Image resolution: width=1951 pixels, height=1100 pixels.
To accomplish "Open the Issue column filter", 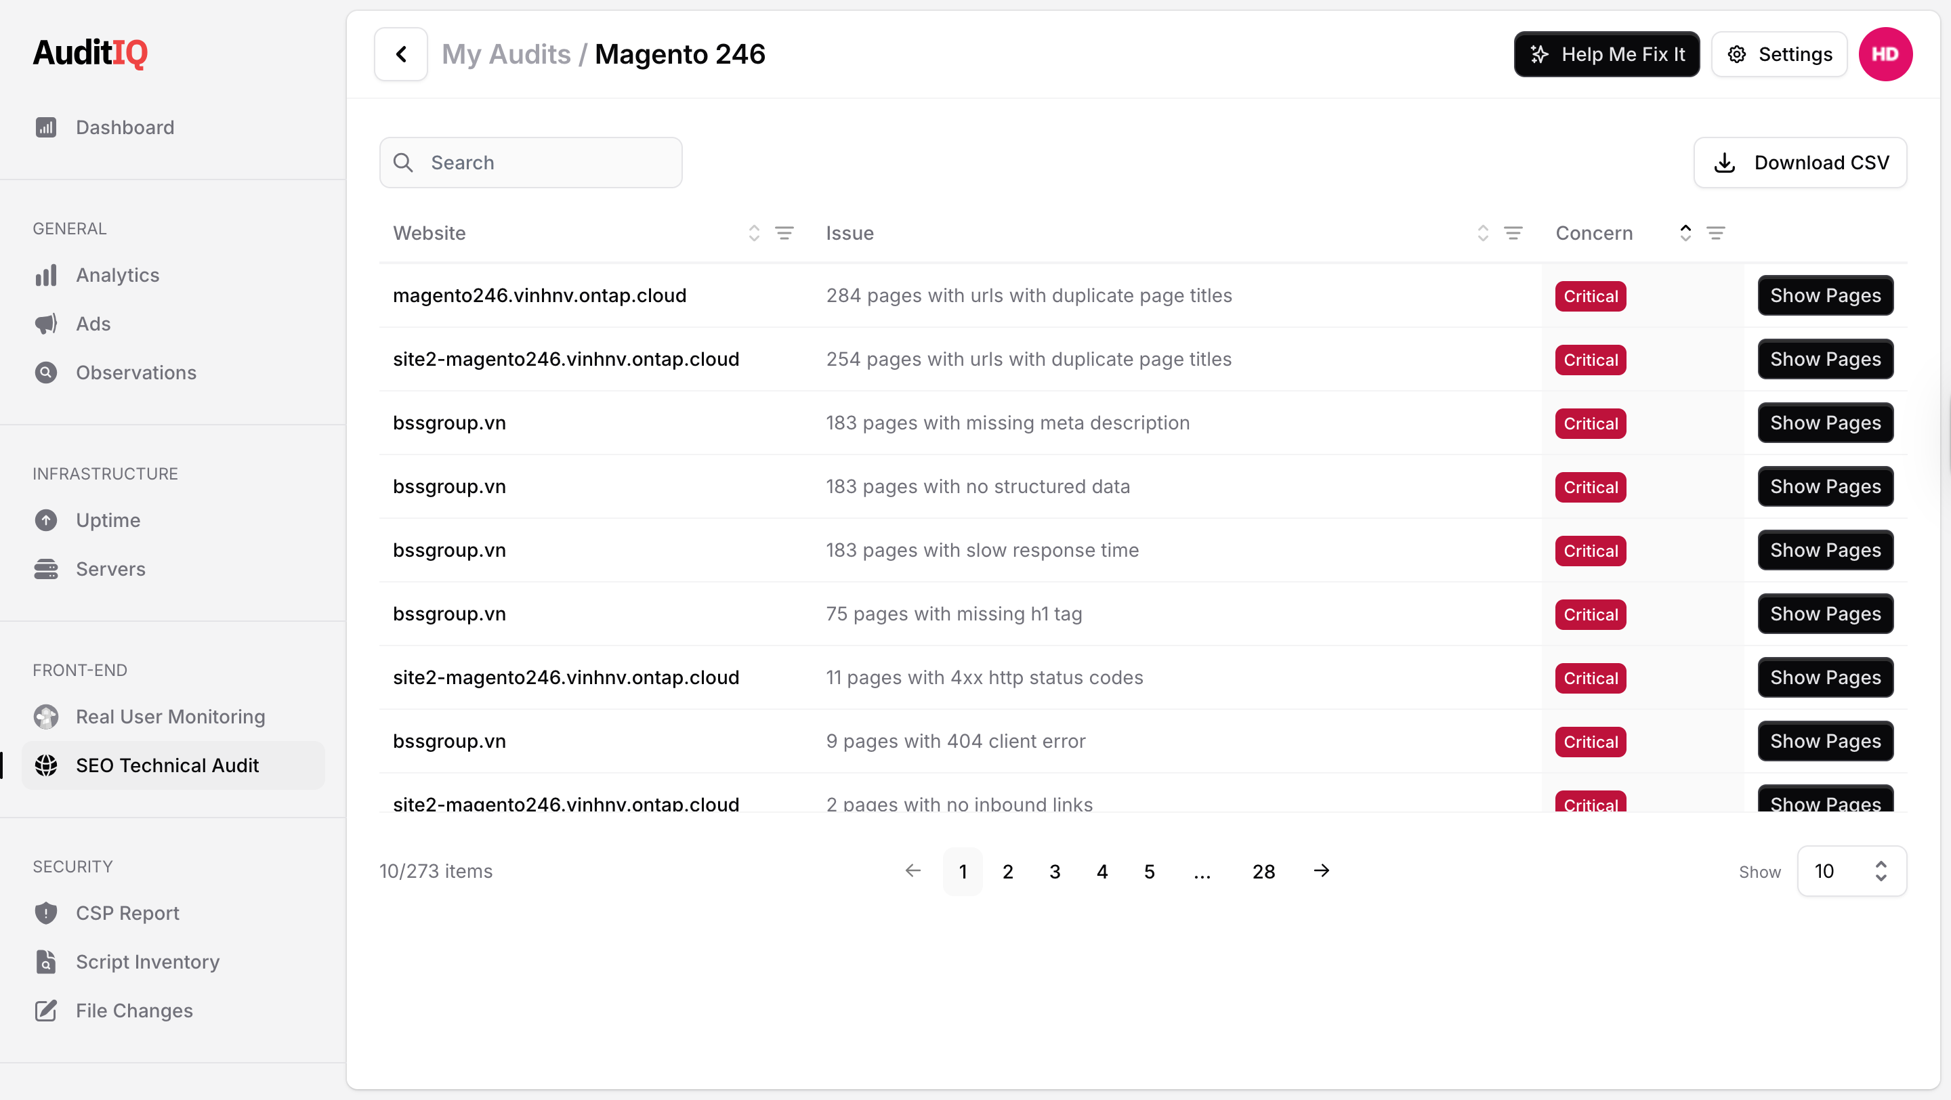I will click(1513, 233).
